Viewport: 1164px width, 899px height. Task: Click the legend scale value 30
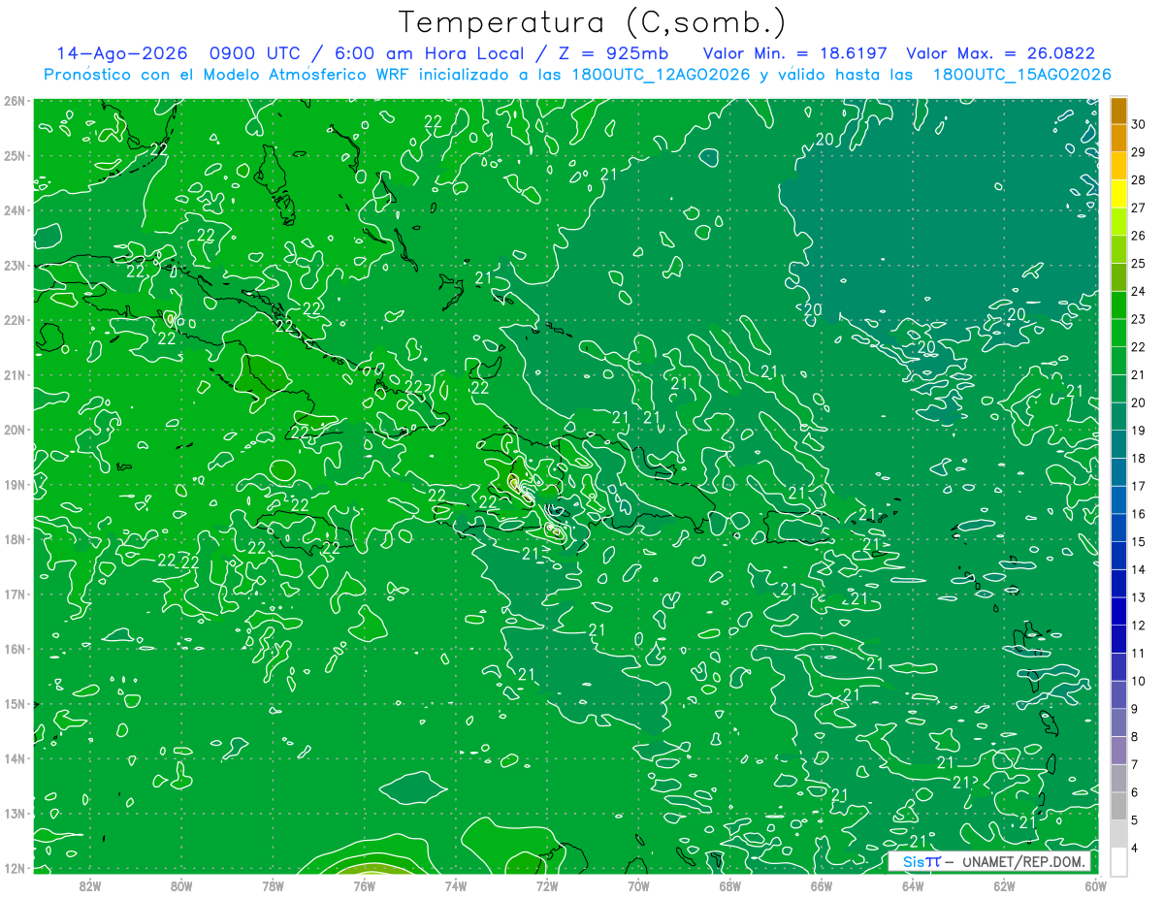[1139, 124]
